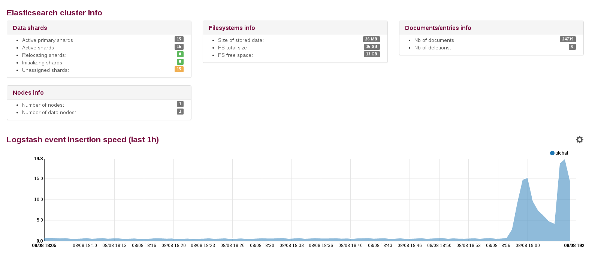The image size is (592, 259).
Task: Click the FS free space label
Action: tap(235, 55)
